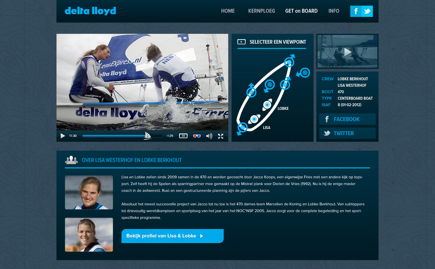Open the INFO menu item
The image size is (435, 269).
click(x=334, y=11)
